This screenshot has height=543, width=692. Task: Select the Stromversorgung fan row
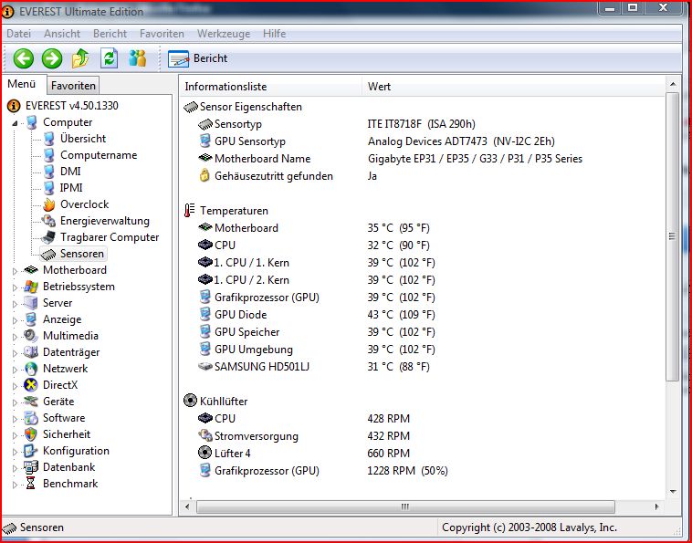(x=422, y=436)
